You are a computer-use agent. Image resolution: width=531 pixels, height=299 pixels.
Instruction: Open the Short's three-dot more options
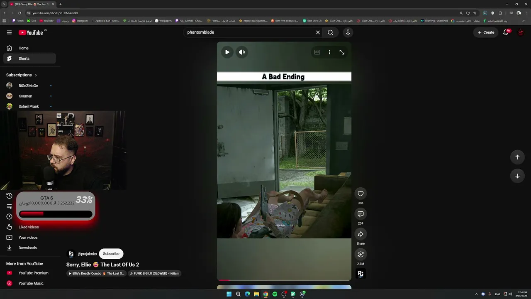click(329, 52)
